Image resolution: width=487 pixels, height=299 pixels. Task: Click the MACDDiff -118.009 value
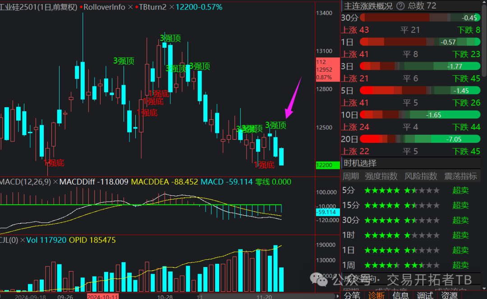point(94,182)
